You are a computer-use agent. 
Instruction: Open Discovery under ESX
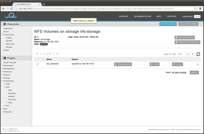[x=12, y=99]
